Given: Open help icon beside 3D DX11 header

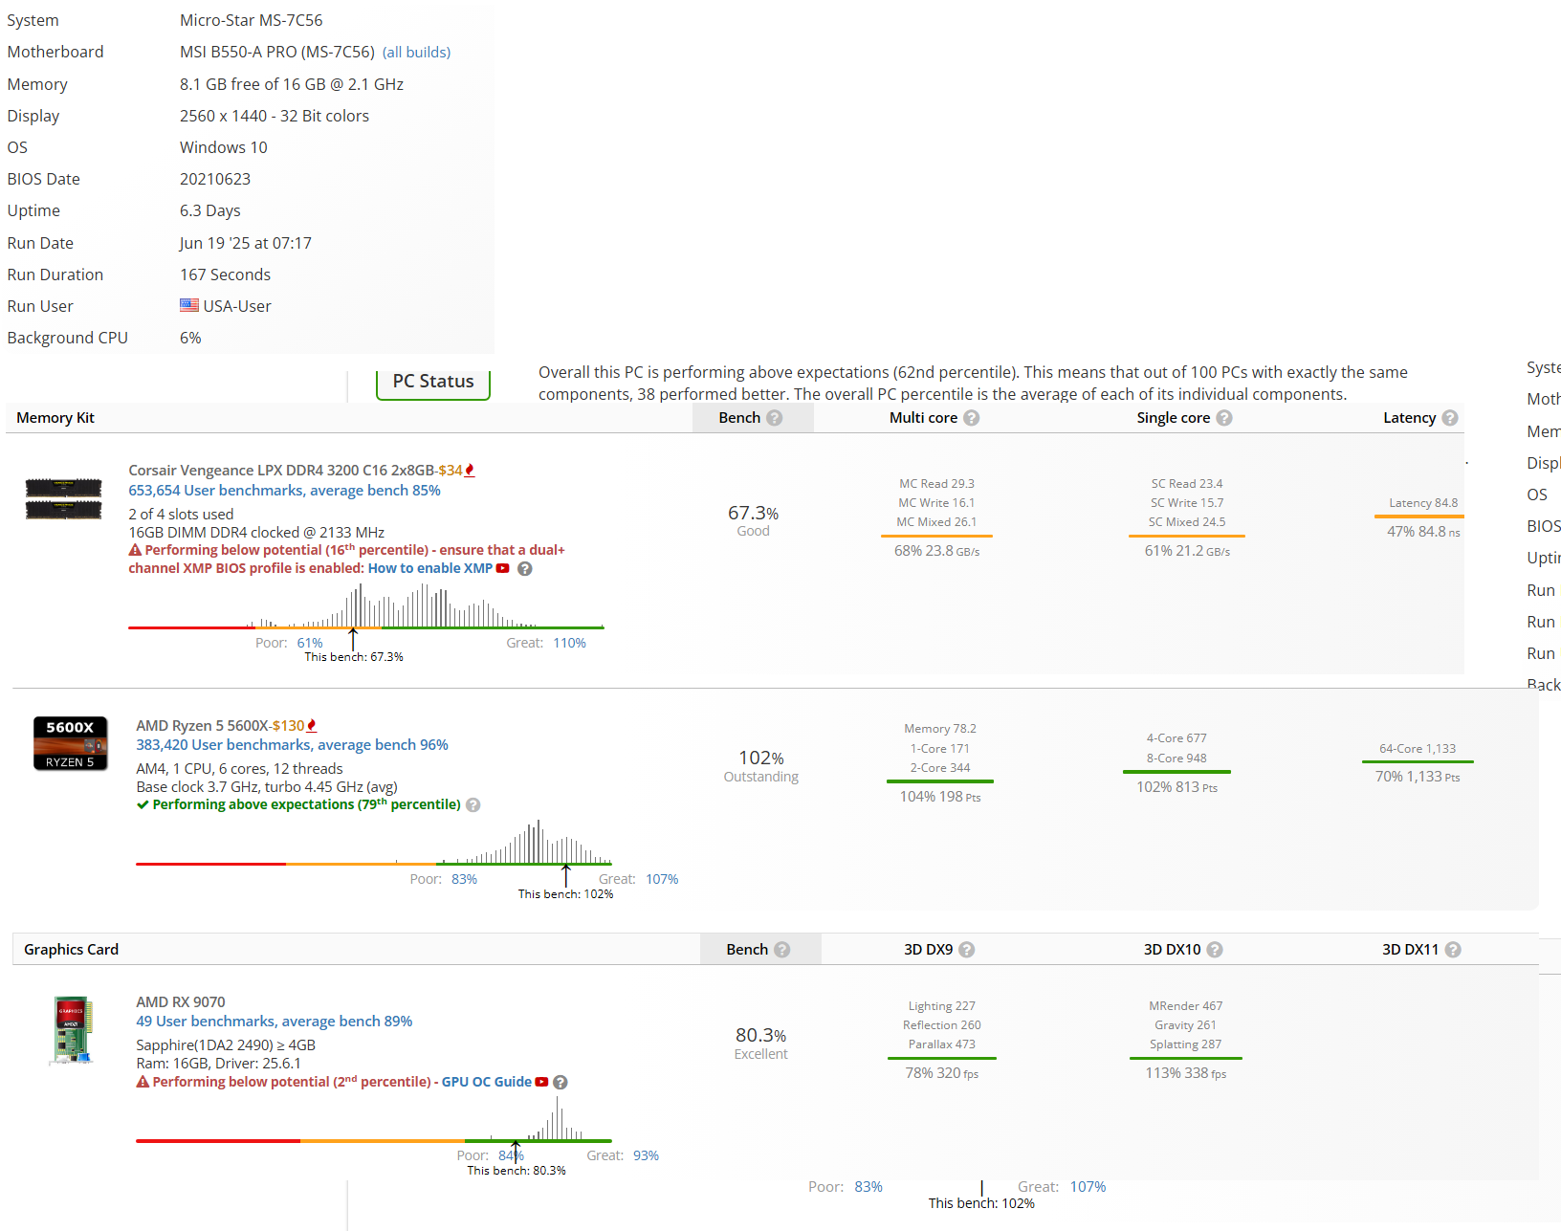Looking at the screenshot, I should [1453, 950].
